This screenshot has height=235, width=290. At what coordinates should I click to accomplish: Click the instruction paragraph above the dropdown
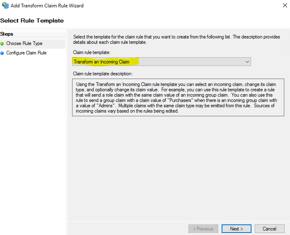tap(176, 40)
